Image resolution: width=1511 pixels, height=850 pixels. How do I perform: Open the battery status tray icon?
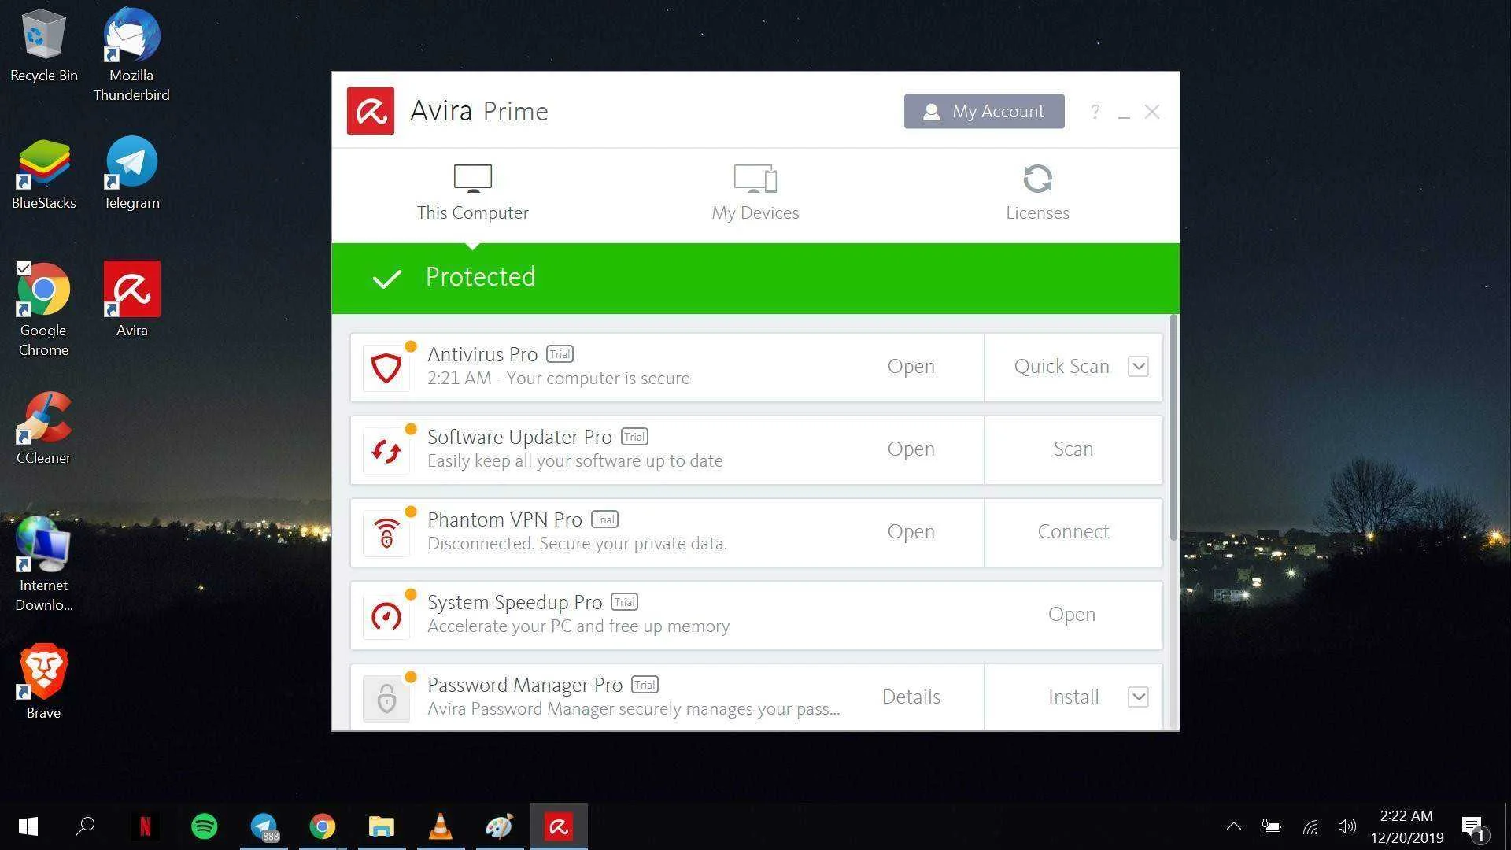click(1272, 826)
